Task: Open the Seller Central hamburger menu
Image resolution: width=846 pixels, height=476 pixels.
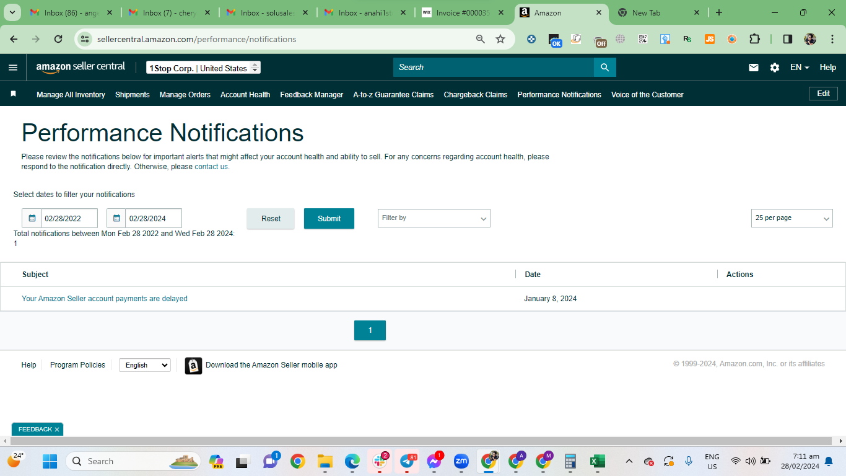Action: [13, 68]
